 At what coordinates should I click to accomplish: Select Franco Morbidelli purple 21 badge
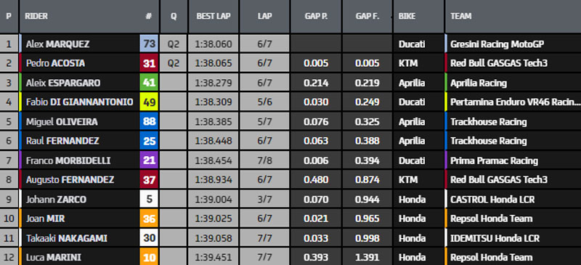click(x=149, y=160)
